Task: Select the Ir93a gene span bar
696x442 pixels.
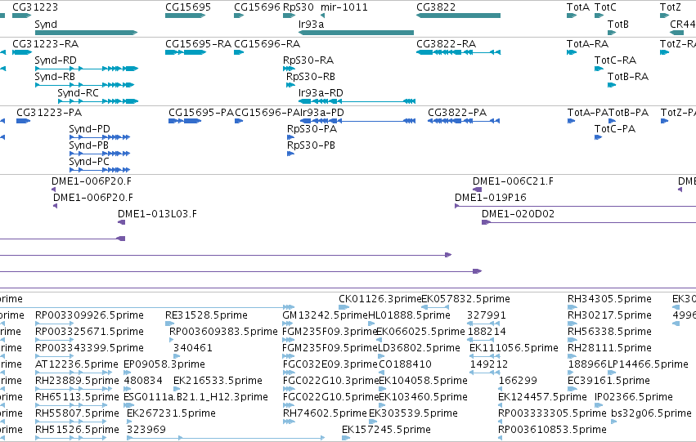Action: [356, 33]
